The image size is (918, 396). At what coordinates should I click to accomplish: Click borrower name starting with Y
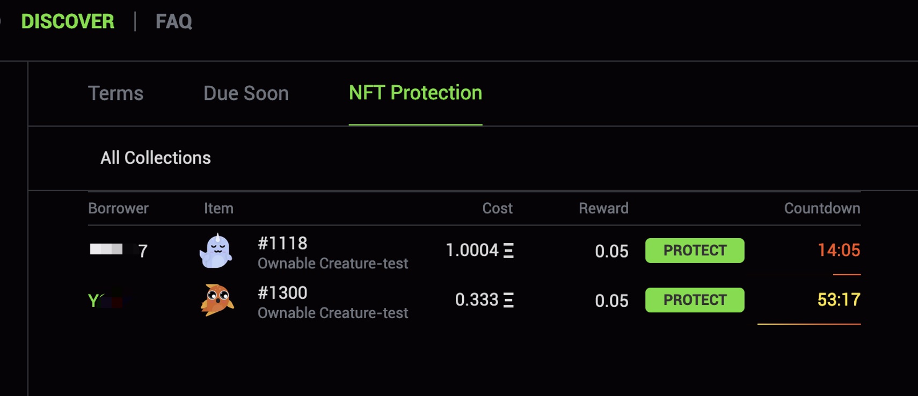110,300
